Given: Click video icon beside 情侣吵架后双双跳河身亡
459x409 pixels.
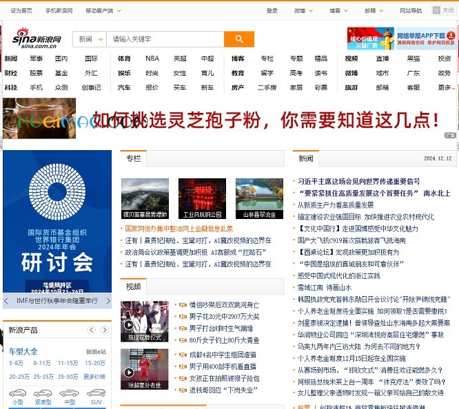Looking at the screenshot, I should point(183,305).
